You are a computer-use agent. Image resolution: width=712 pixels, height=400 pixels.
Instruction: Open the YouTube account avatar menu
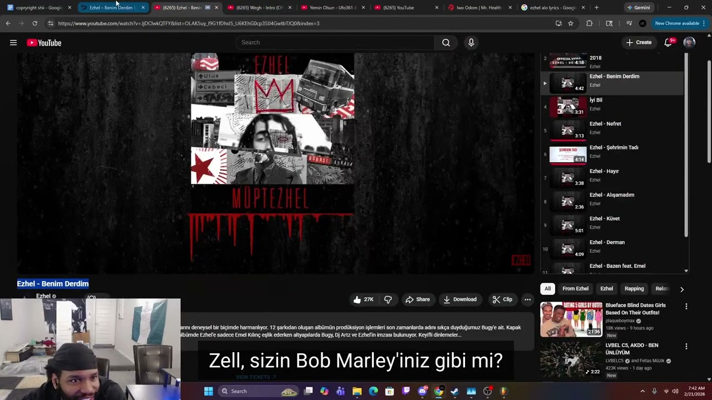[x=689, y=43]
